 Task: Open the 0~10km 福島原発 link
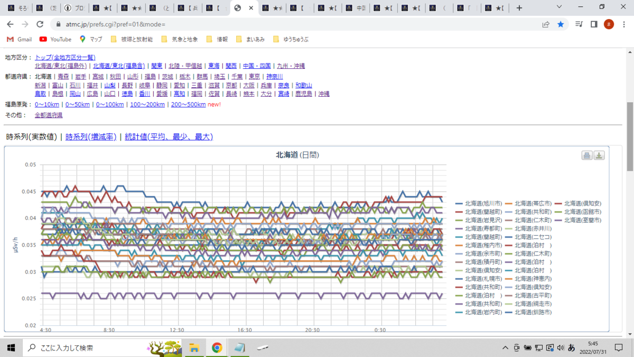pyautogui.click(x=47, y=104)
